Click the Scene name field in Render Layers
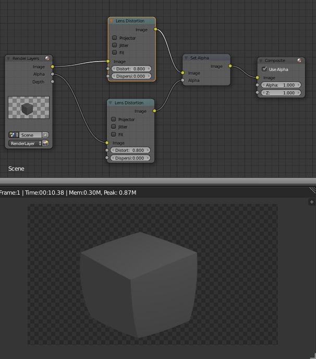 click(x=30, y=135)
